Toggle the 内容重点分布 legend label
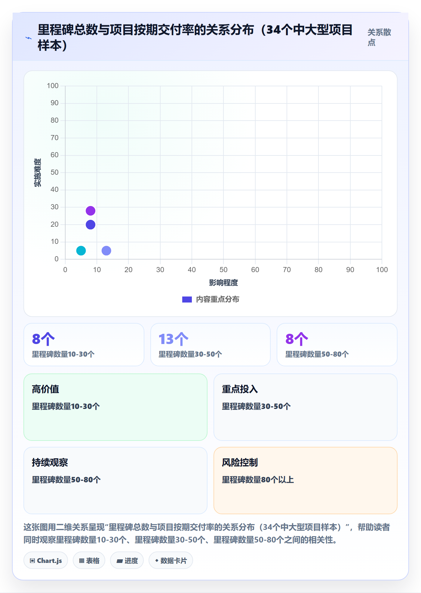 218,300
